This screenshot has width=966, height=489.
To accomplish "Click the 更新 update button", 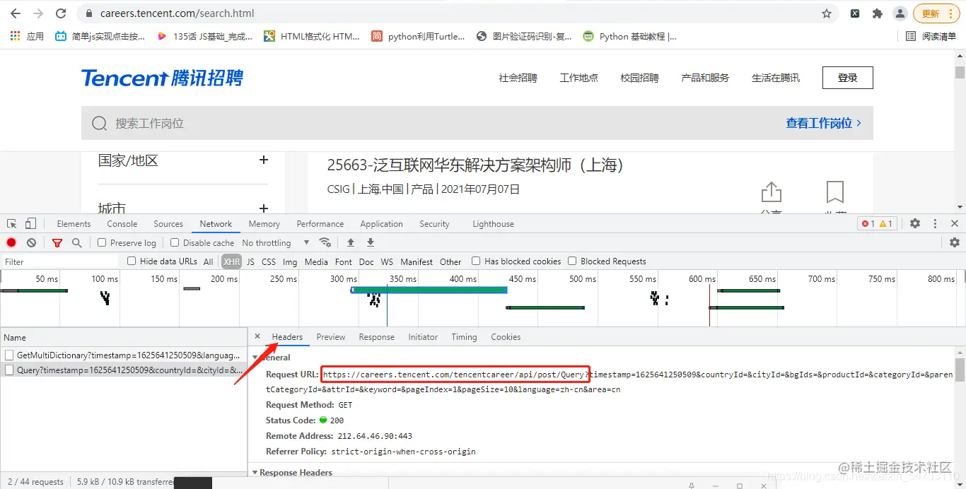I will click(x=936, y=13).
